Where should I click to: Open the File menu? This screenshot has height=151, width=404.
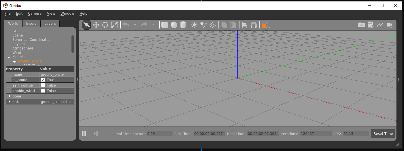tap(7, 14)
